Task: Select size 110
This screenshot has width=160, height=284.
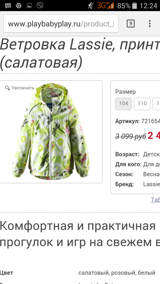Action: point(142,104)
